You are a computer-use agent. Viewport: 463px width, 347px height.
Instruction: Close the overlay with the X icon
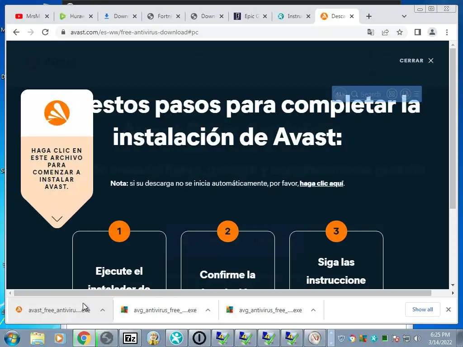point(431,61)
